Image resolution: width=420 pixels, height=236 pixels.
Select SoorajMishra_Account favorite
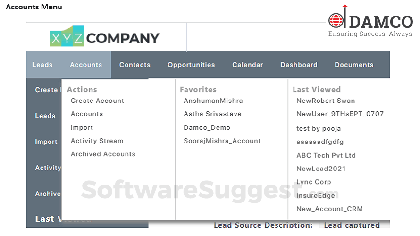[222, 141]
